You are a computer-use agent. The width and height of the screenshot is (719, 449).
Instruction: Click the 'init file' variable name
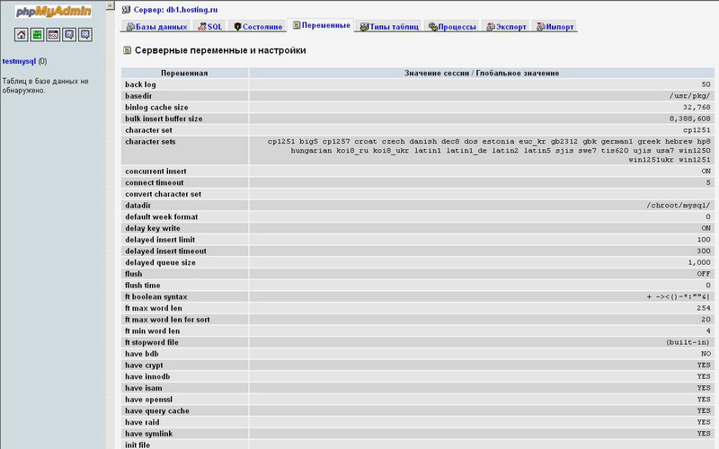pos(138,445)
